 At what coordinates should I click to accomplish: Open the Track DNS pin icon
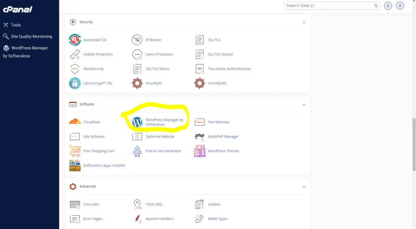[x=137, y=204]
